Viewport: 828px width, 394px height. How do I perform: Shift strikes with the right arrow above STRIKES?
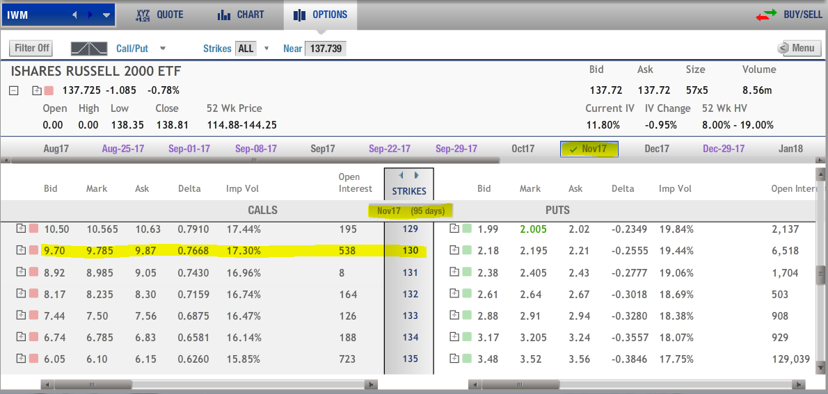(416, 176)
